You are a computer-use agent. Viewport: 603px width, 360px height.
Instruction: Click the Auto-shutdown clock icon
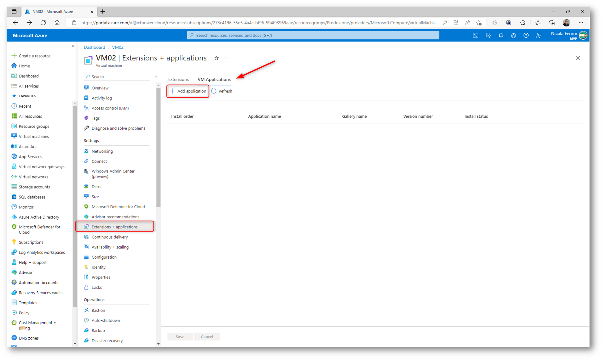tap(86, 320)
